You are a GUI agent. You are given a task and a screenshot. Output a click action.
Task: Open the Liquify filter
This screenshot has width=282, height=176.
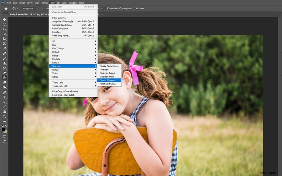(x=73, y=32)
